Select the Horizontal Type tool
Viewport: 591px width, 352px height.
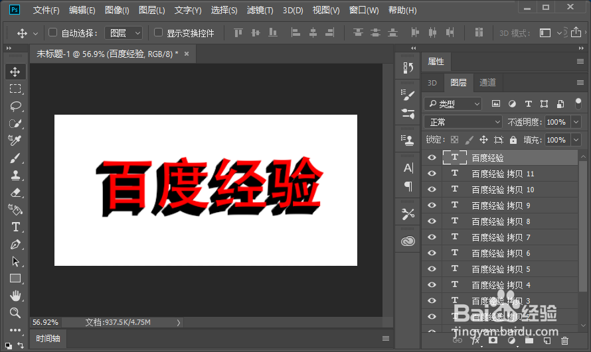(15, 227)
